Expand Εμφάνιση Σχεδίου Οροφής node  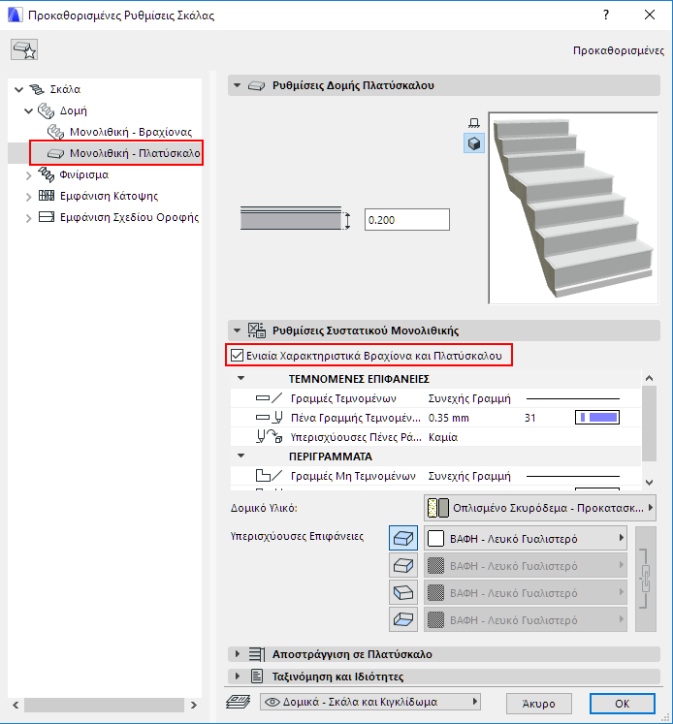29,218
